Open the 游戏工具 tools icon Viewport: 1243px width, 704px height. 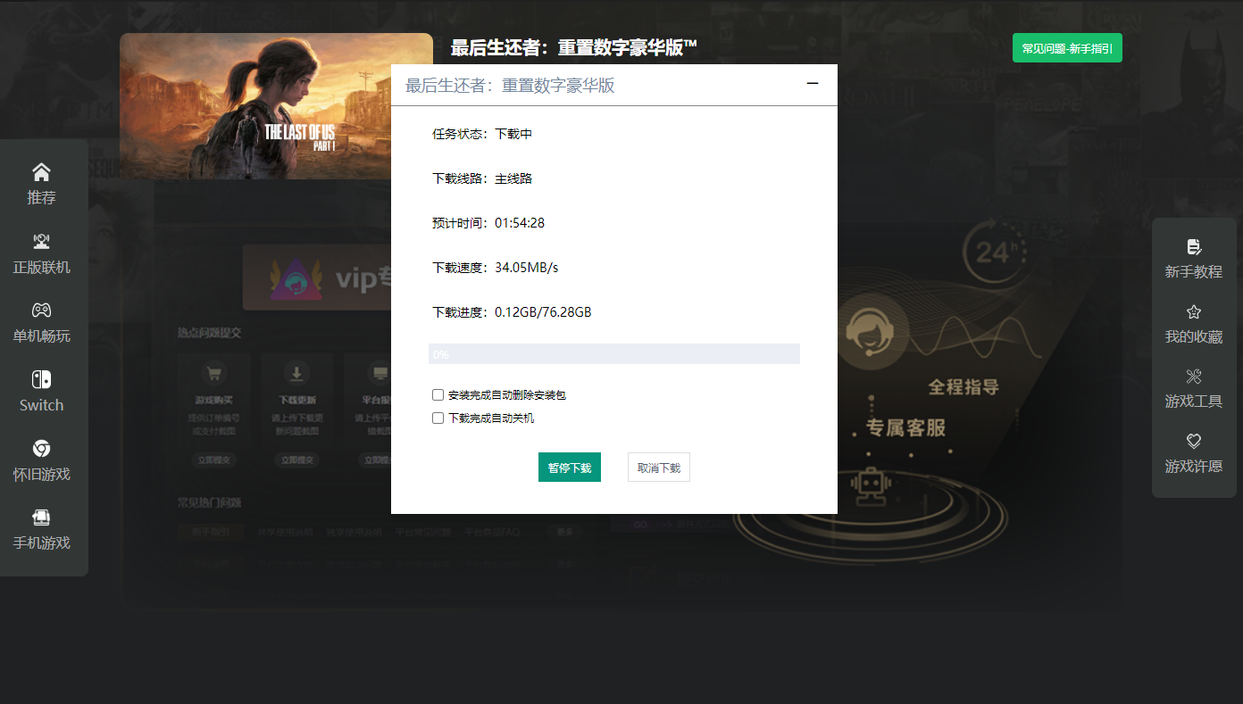click(1194, 377)
